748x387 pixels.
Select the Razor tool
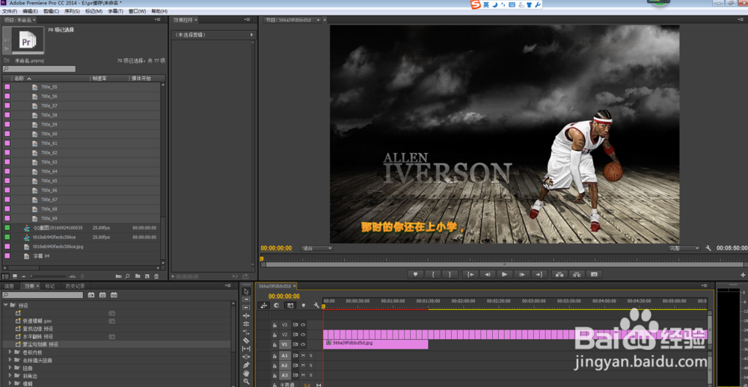246,340
